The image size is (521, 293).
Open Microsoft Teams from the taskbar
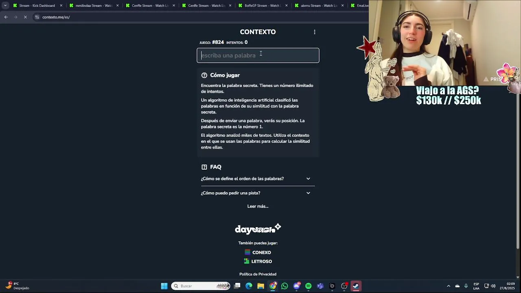click(x=320, y=286)
